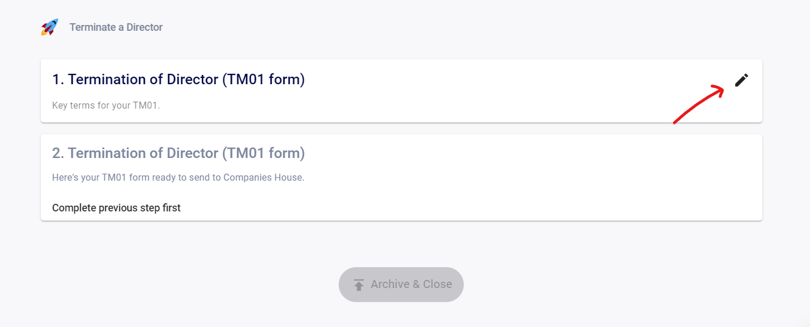Click "Key terms for your TM01." description
Image resolution: width=810 pixels, height=327 pixels.
106,106
